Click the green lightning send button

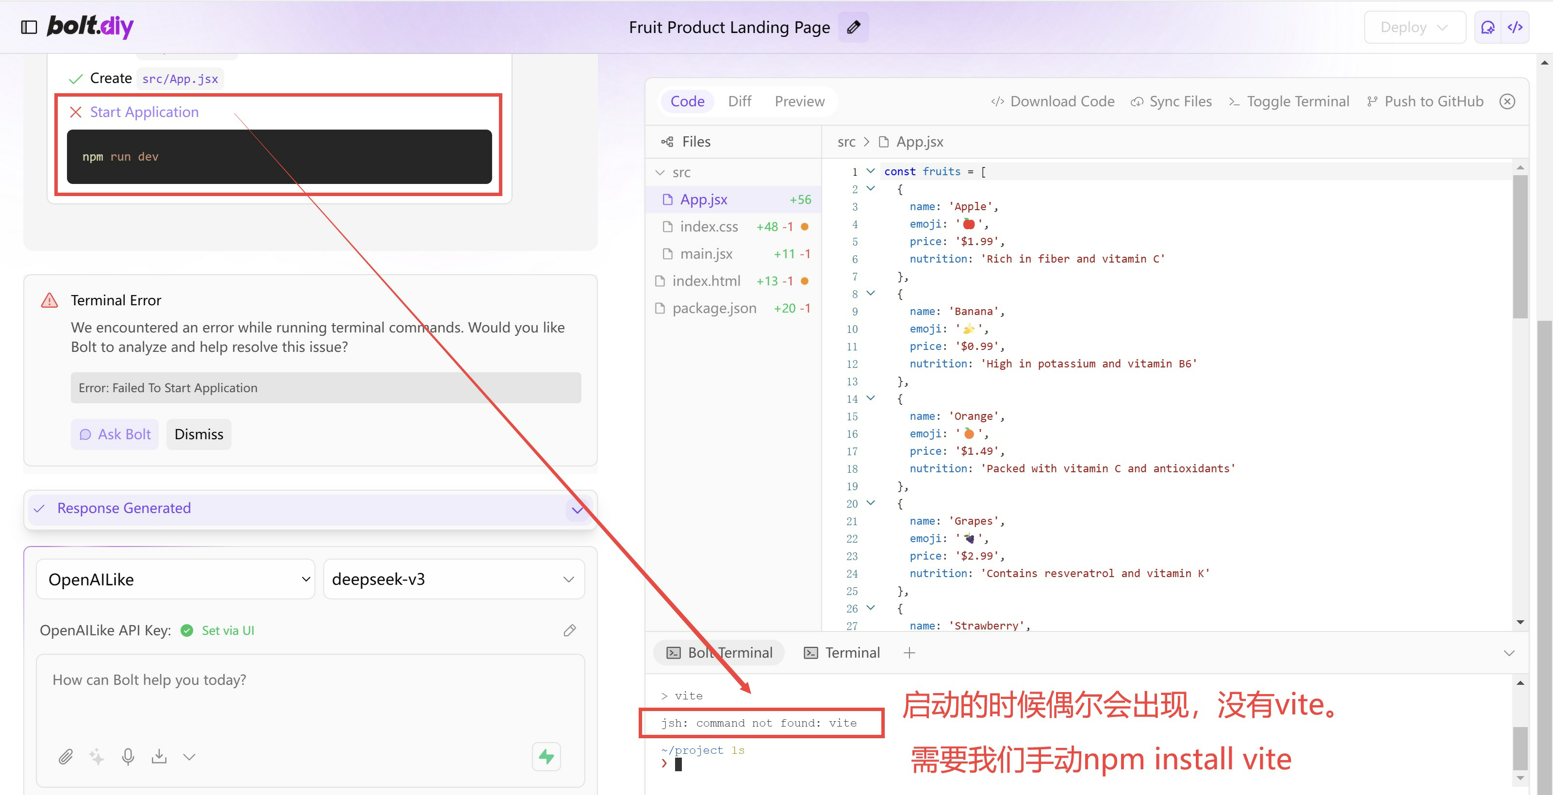[x=546, y=757]
